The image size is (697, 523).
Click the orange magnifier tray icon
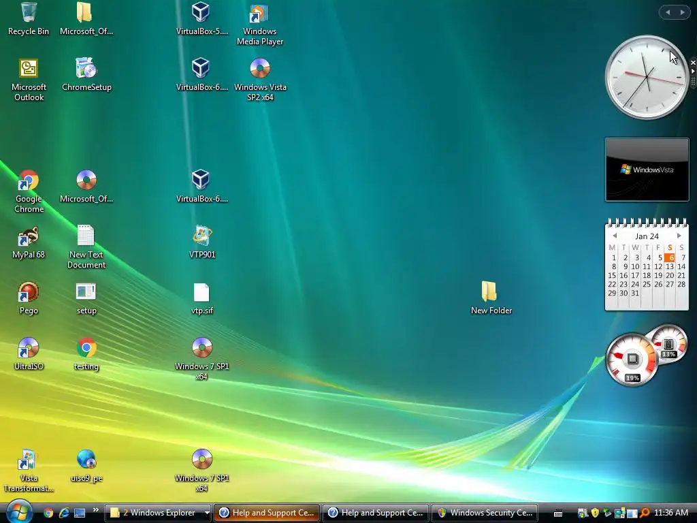tap(645, 513)
